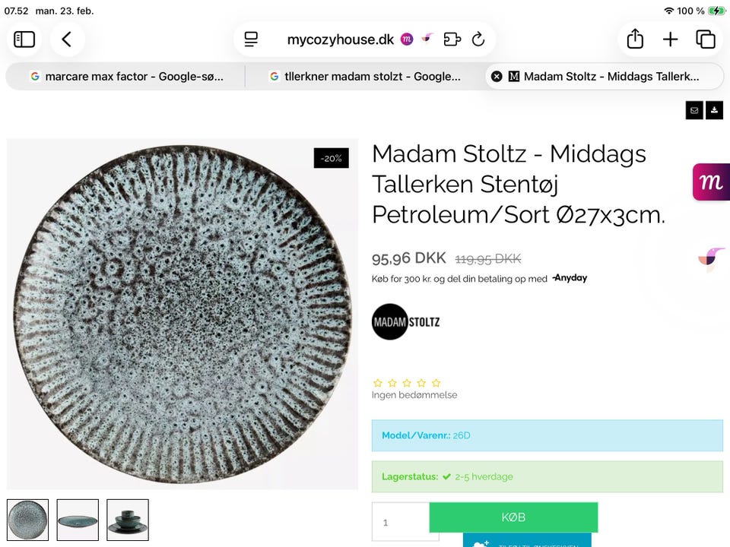Click the extensions icon in address bar
Screen dimensions: 730x547
pos(452,40)
